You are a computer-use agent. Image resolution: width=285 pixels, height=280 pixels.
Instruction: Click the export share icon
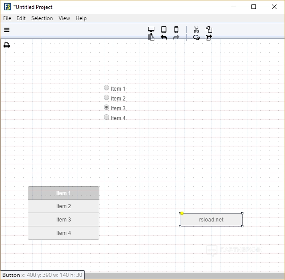point(209,38)
